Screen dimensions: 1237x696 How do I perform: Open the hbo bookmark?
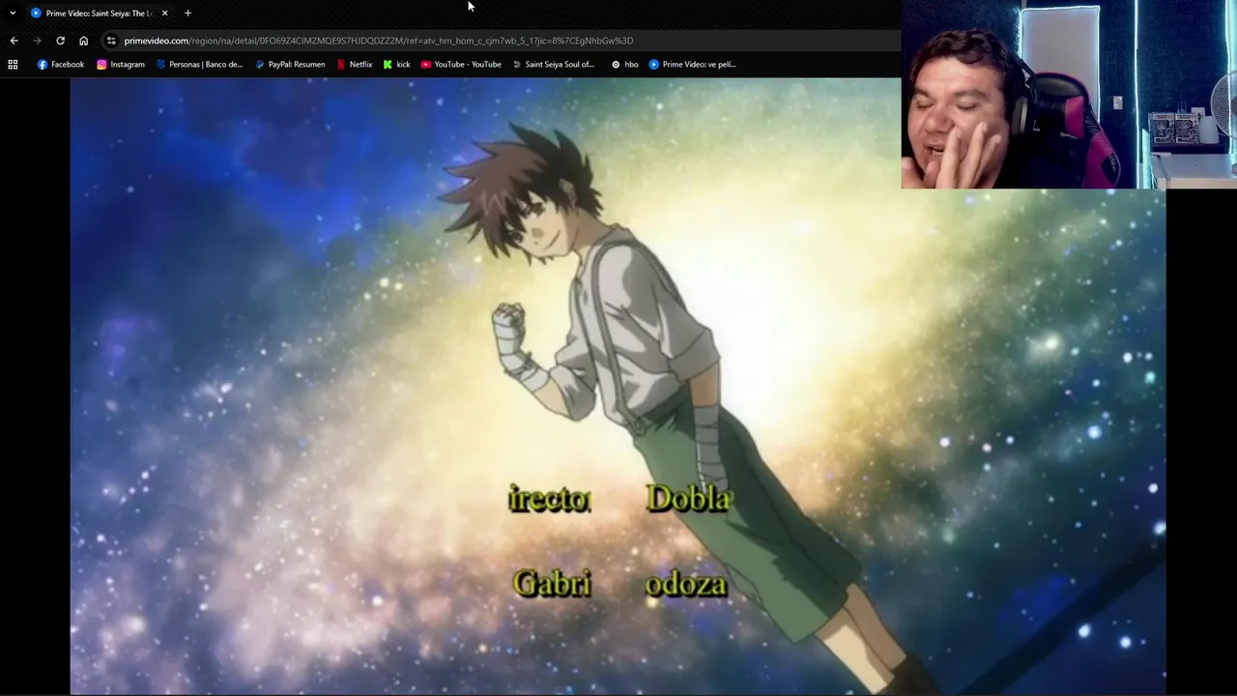click(x=625, y=65)
